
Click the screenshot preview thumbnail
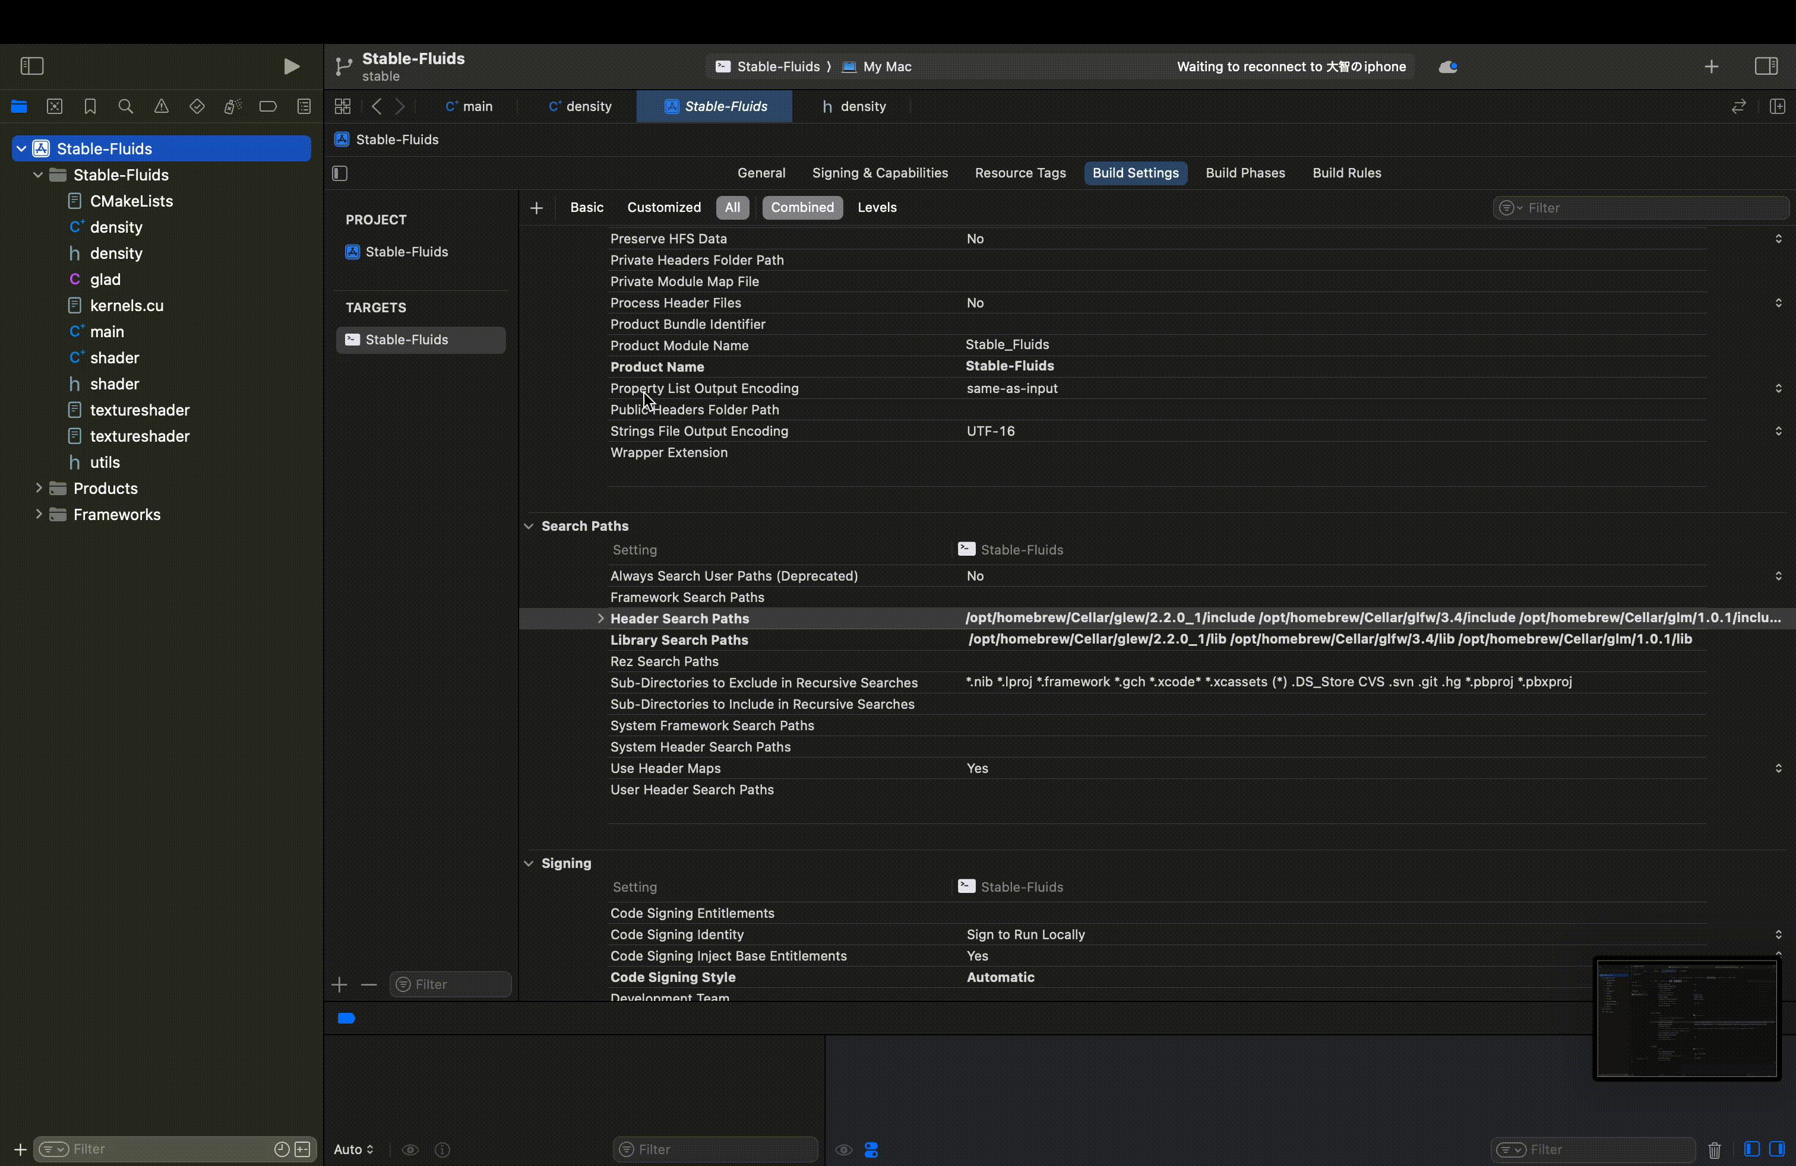1687,1019
